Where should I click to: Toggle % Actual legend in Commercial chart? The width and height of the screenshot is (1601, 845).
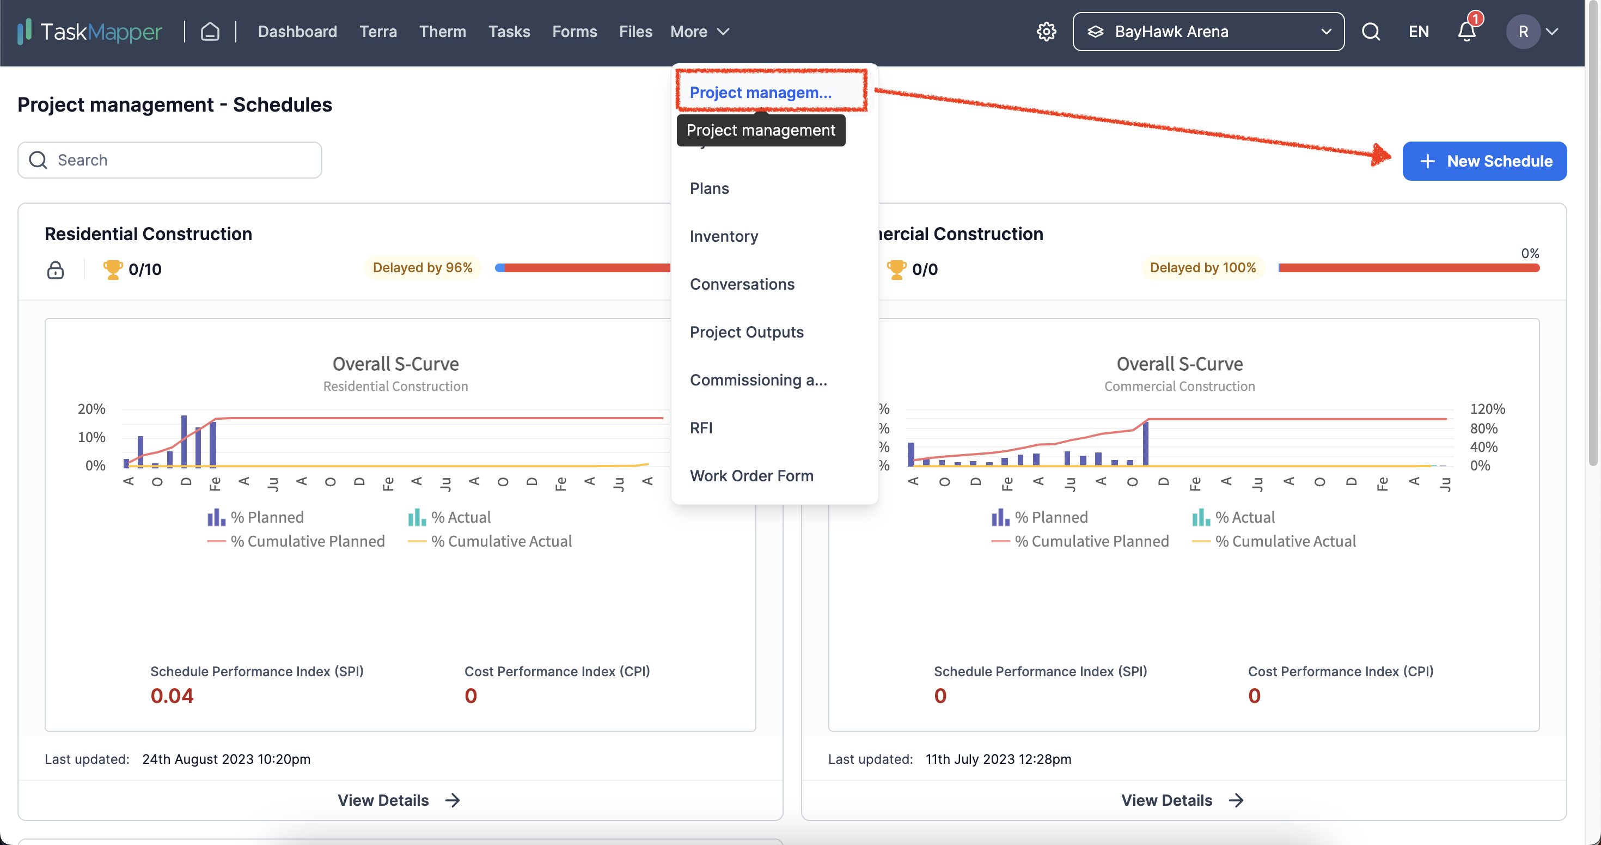click(1233, 517)
